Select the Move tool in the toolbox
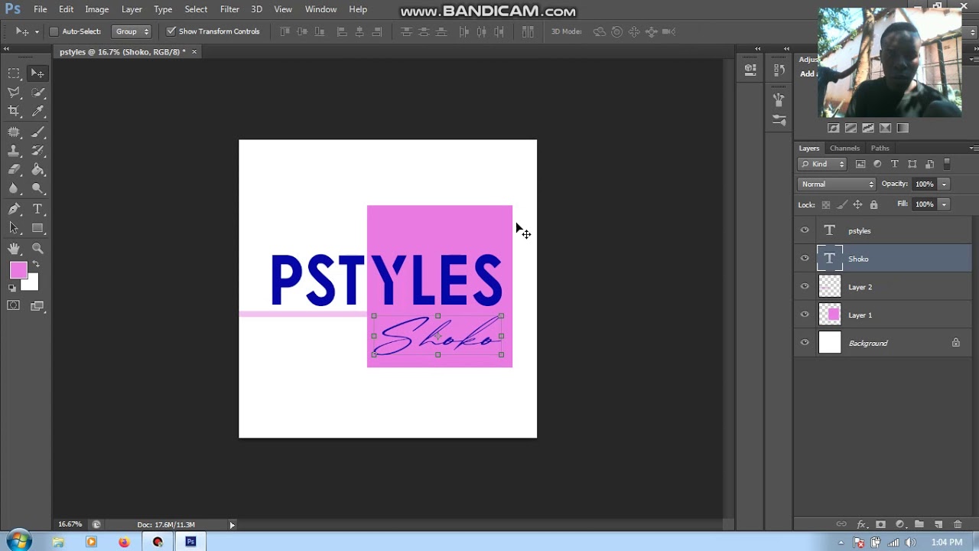This screenshot has width=979, height=551. tap(37, 73)
